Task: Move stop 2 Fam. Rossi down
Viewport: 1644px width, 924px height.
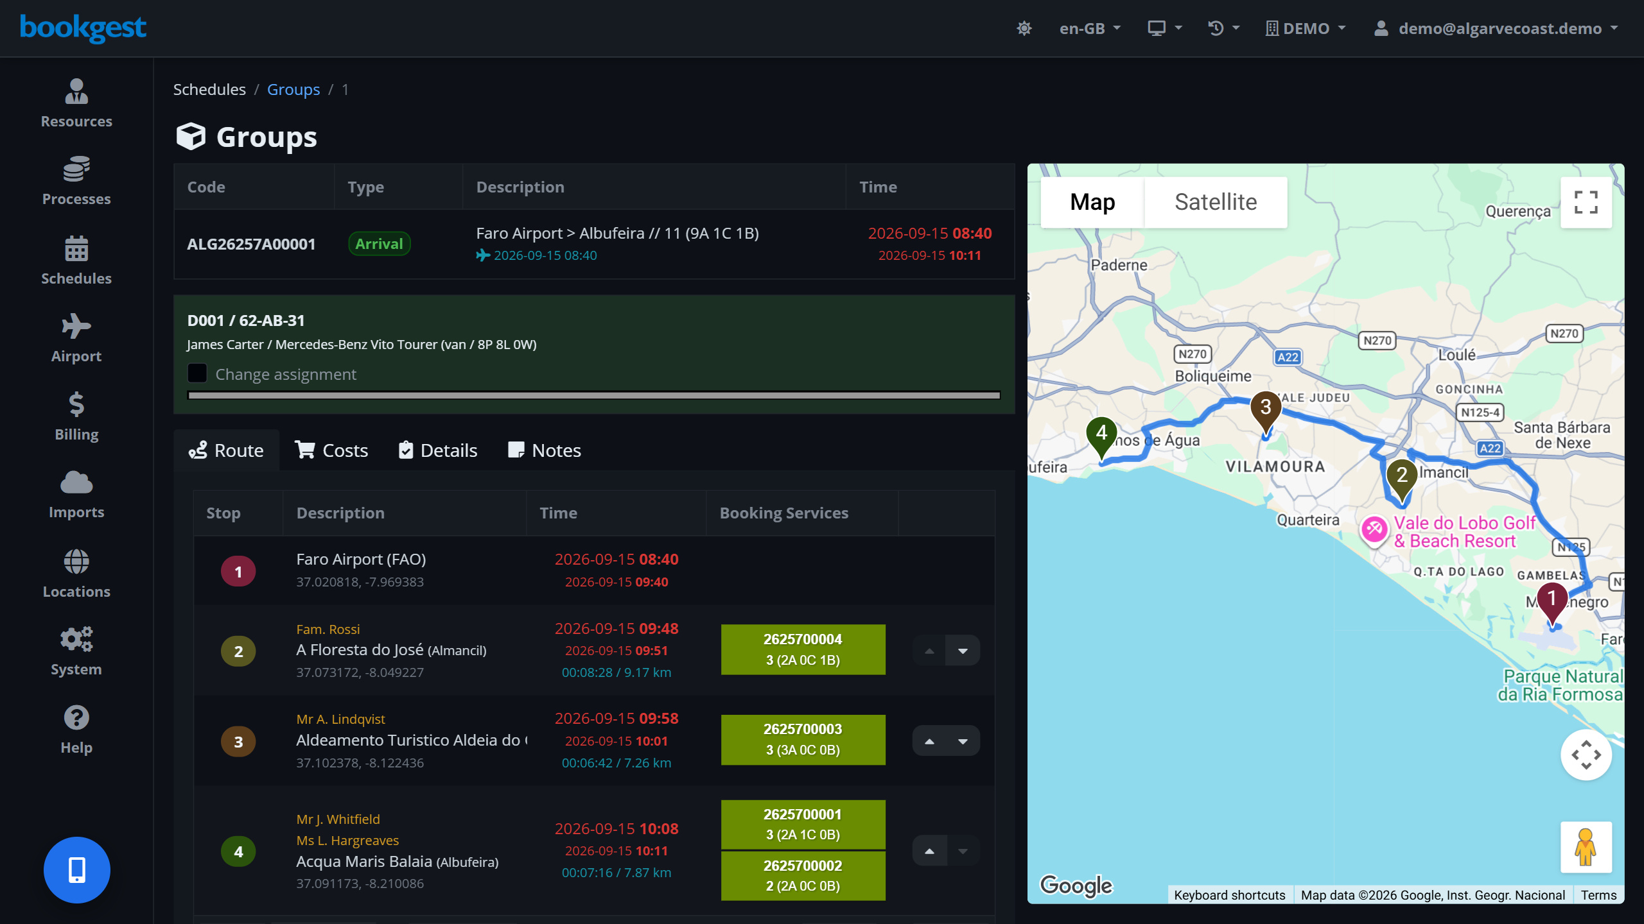Action: click(x=963, y=651)
